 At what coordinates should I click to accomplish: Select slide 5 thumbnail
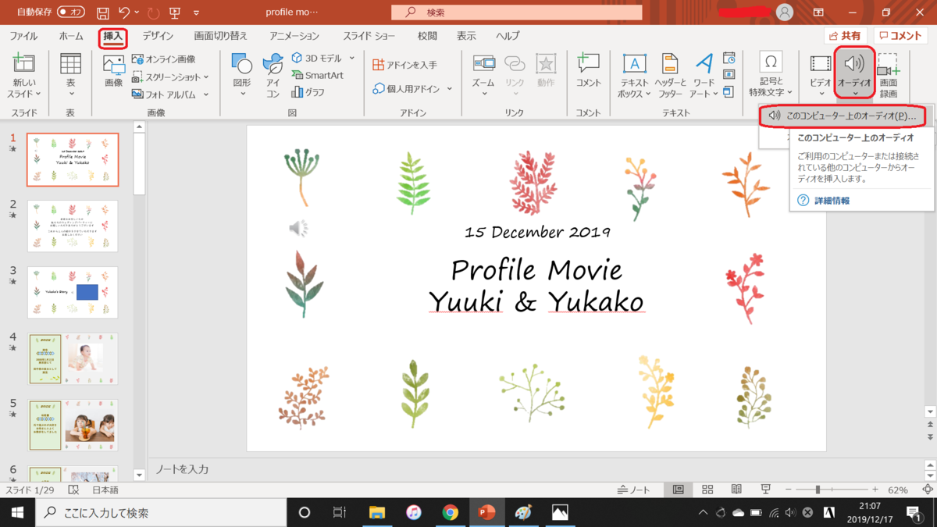pos(73,426)
